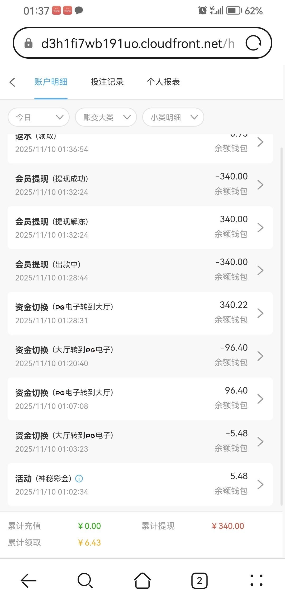Tap the info icon beside 神秘彩金

tap(79, 478)
